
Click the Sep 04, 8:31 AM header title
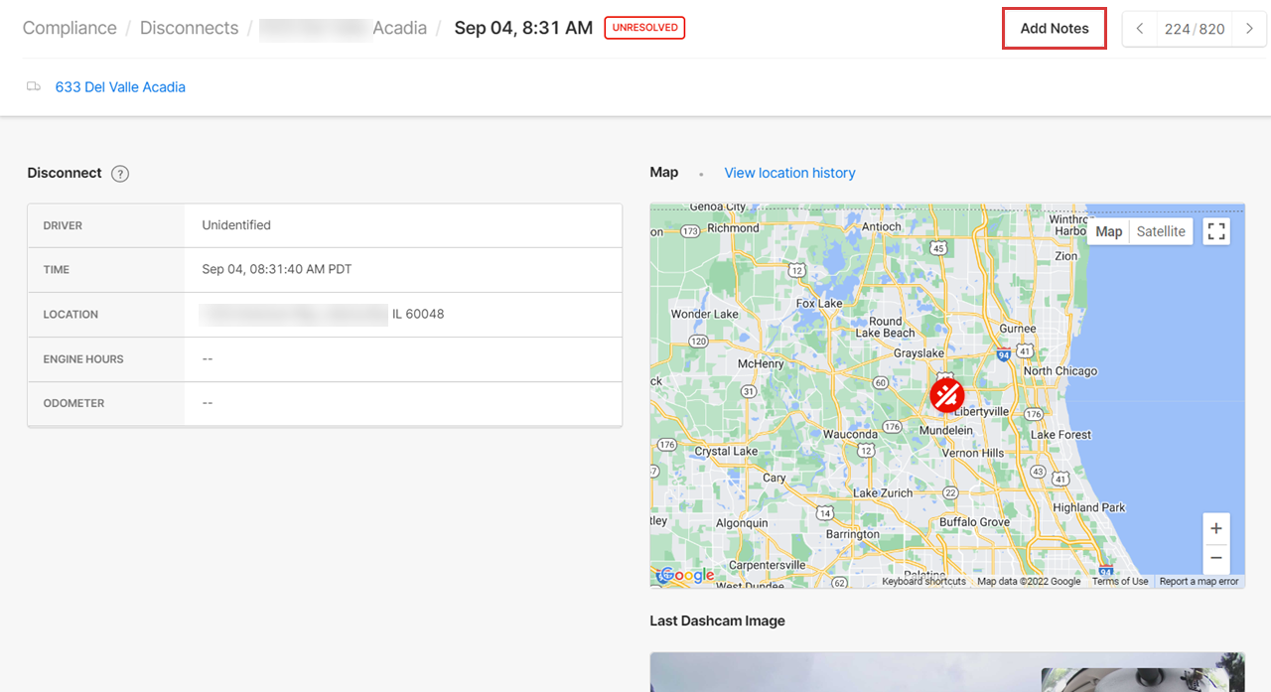coord(523,28)
